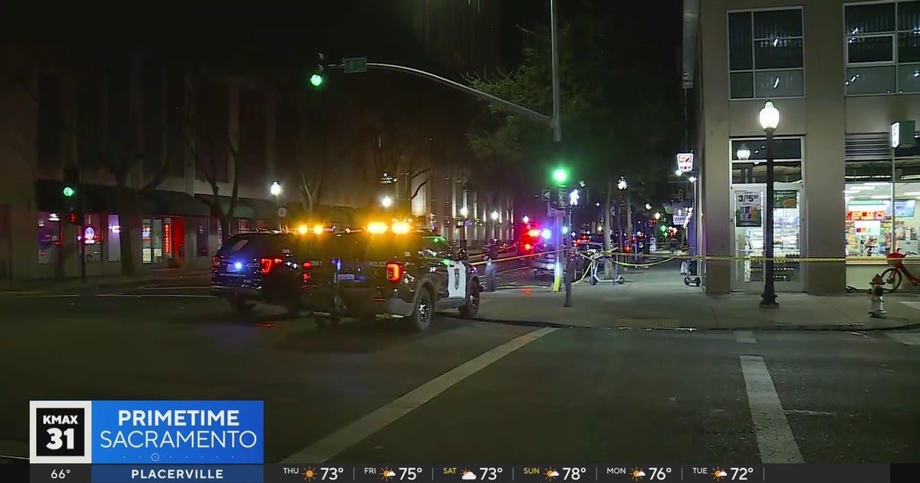
Task: Click the red bicycle by the storefront
Action: coord(899,271)
